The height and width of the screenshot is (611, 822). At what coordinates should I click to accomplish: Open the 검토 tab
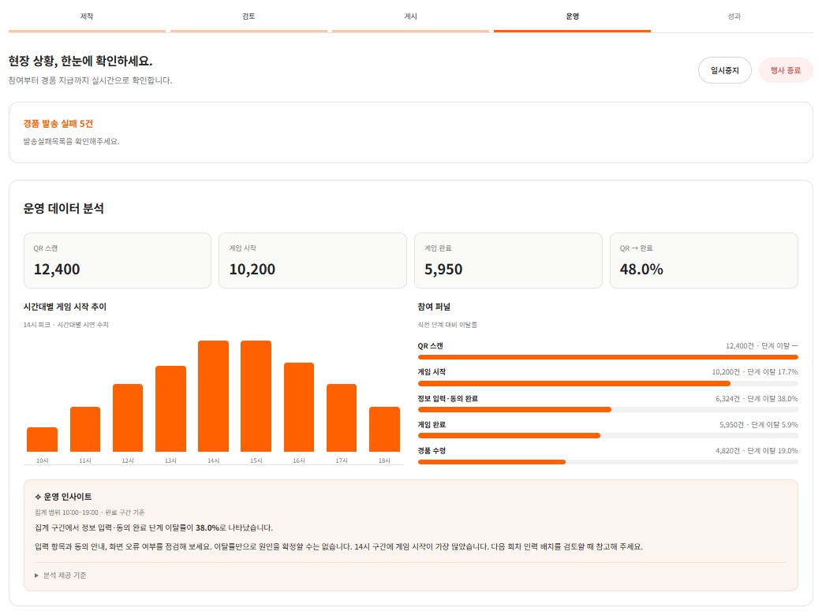(x=248, y=17)
